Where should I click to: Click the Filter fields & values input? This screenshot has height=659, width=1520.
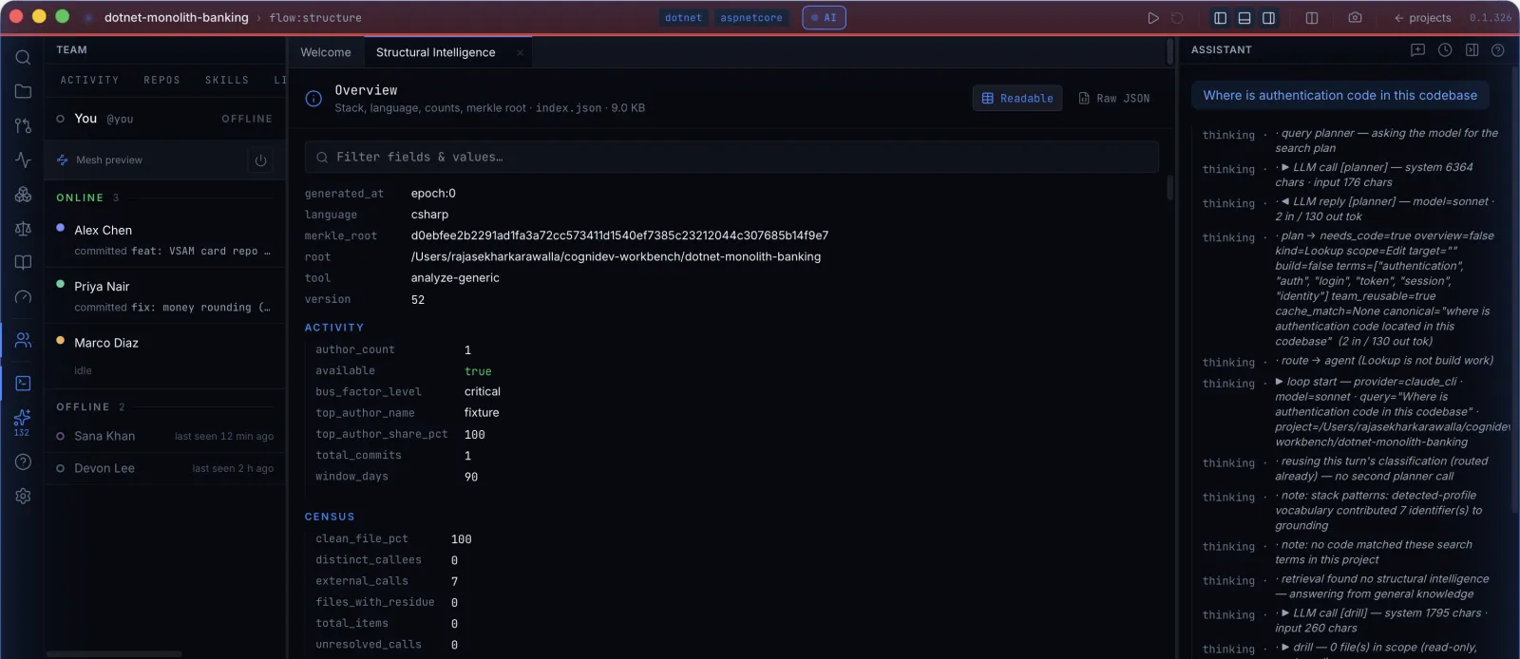click(x=731, y=157)
